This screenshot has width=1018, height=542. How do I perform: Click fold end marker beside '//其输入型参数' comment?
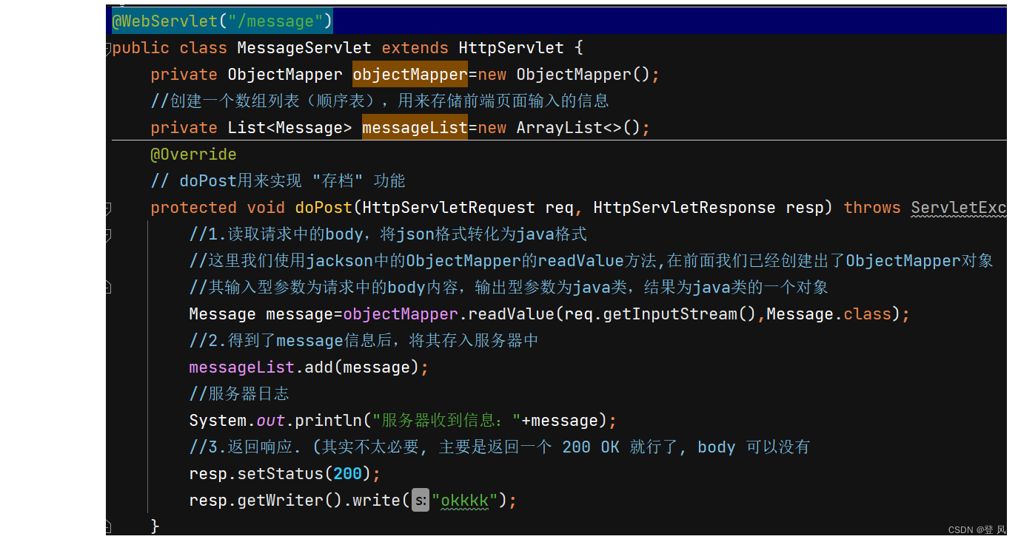(x=108, y=287)
